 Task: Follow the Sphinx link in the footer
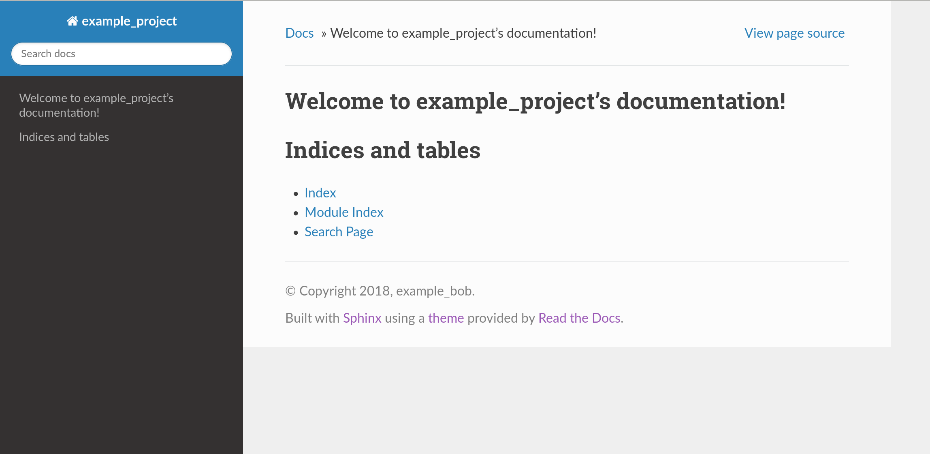(x=362, y=318)
